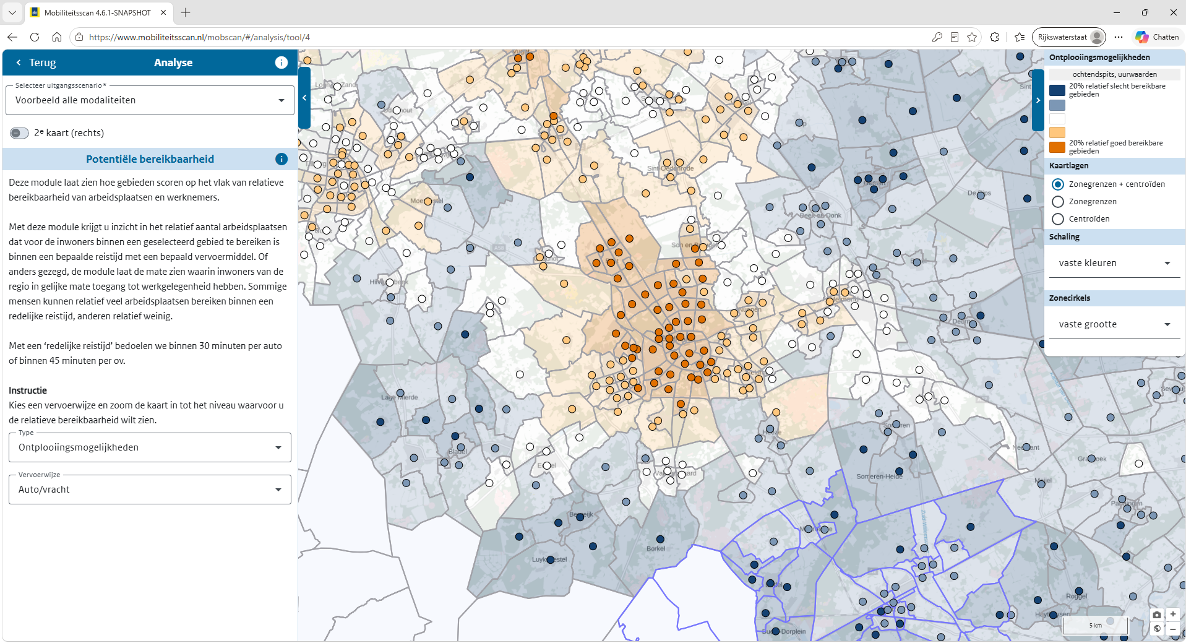
Task: Open the Analyse panel info icon
Action: coord(281,63)
